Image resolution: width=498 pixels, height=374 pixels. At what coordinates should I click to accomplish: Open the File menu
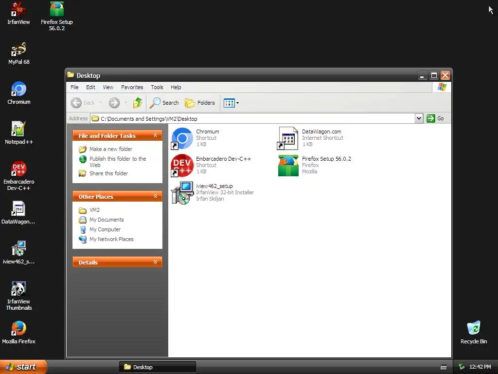point(74,87)
